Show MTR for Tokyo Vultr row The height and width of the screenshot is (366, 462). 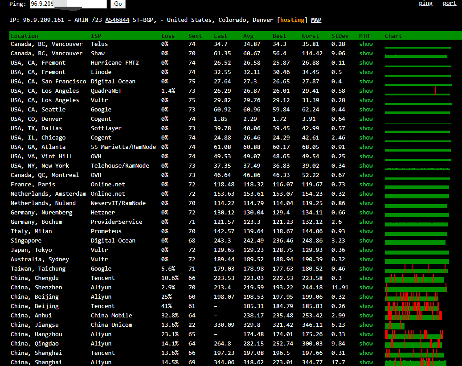tap(366, 250)
